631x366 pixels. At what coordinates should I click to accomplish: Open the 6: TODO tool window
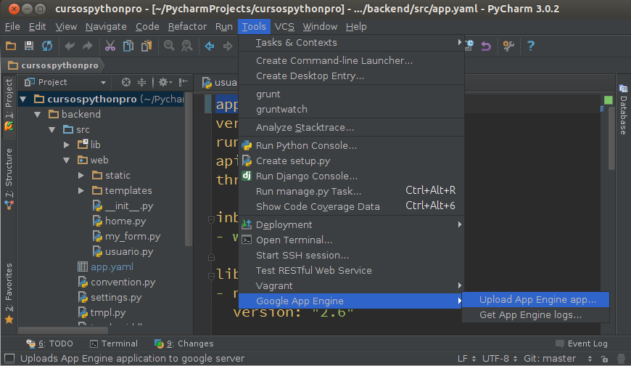(x=50, y=343)
